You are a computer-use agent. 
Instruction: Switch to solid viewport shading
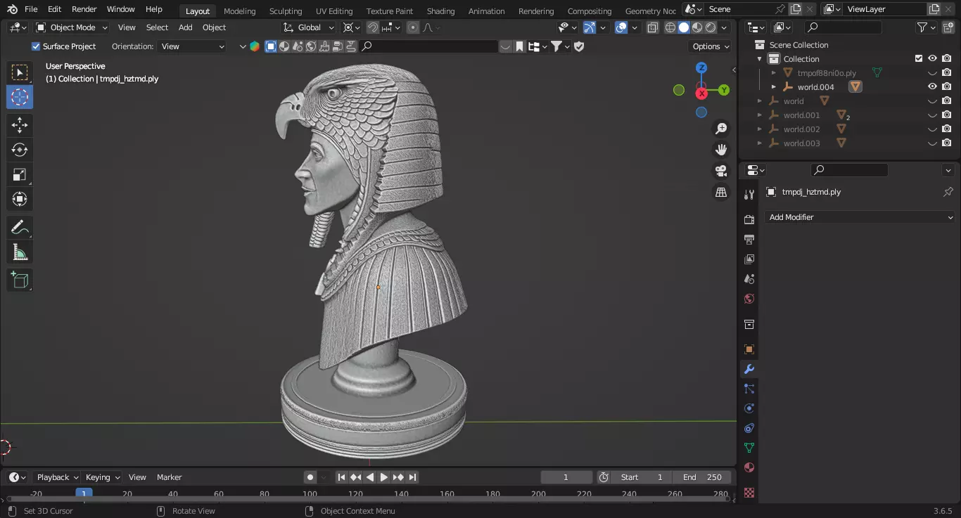(x=683, y=27)
